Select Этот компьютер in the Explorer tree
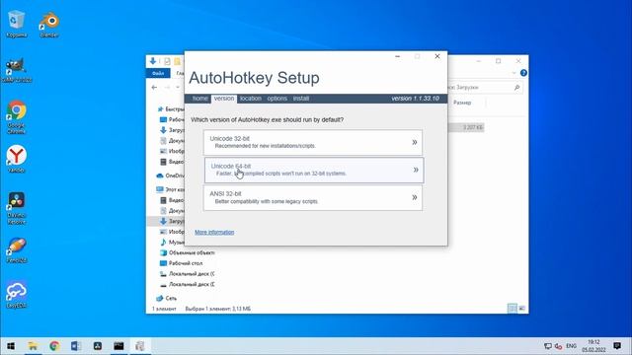 click(170, 189)
